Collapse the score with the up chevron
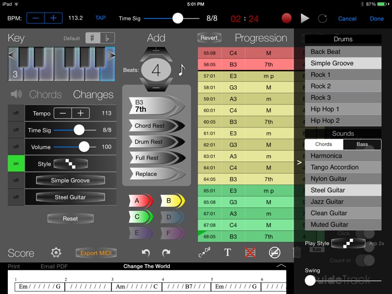Screen dimensions: 392x294 [281, 265]
